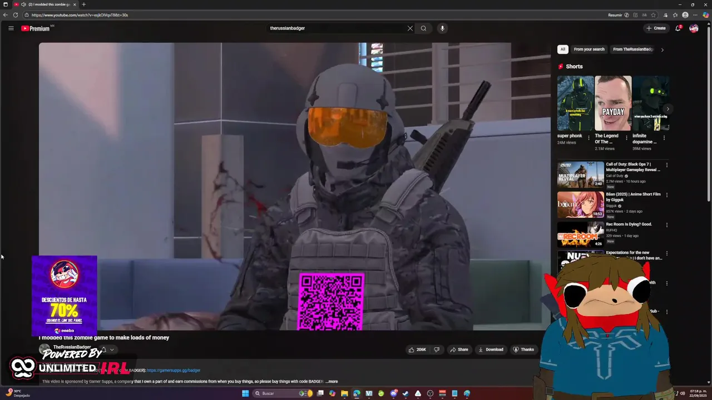Open options for Rec Room Is Dying video
Image resolution: width=712 pixels, height=400 pixels.
pos(667,225)
